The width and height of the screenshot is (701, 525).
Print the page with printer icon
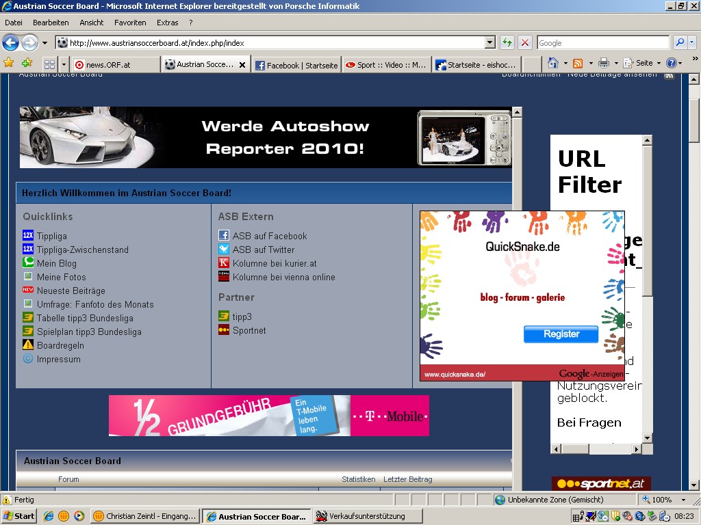604,63
